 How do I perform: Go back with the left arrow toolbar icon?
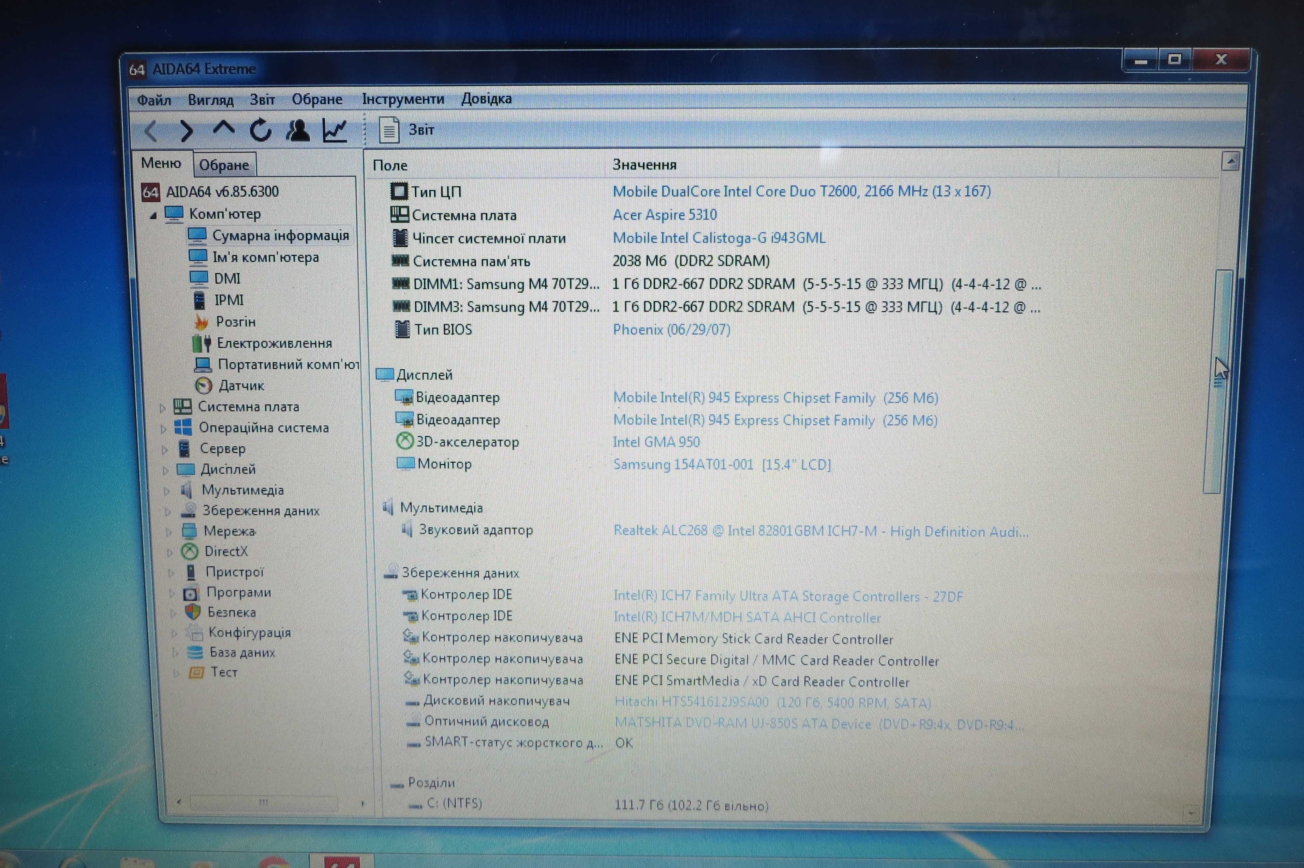(x=151, y=132)
